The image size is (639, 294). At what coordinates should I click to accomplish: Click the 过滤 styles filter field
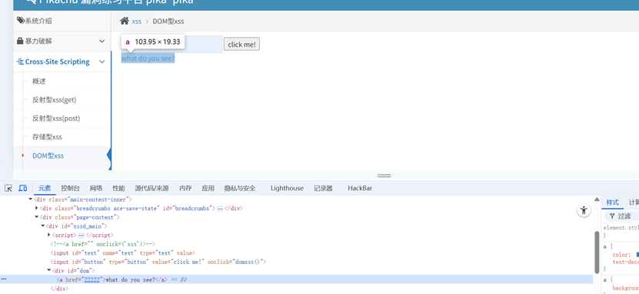(x=624, y=216)
